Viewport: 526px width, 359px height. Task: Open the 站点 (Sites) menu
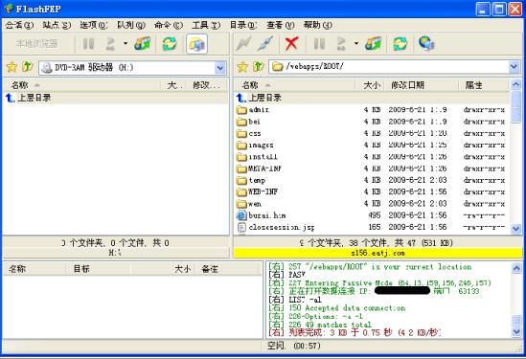click(x=57, y=25)
